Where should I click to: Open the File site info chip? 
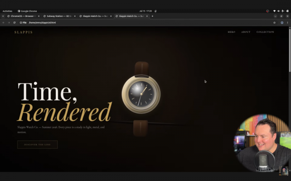click(23, 23)
